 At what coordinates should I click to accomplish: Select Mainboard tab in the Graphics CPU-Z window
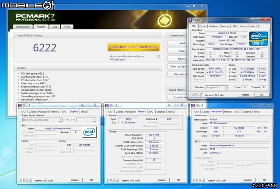pyautogui.click(x=43, y=112)
